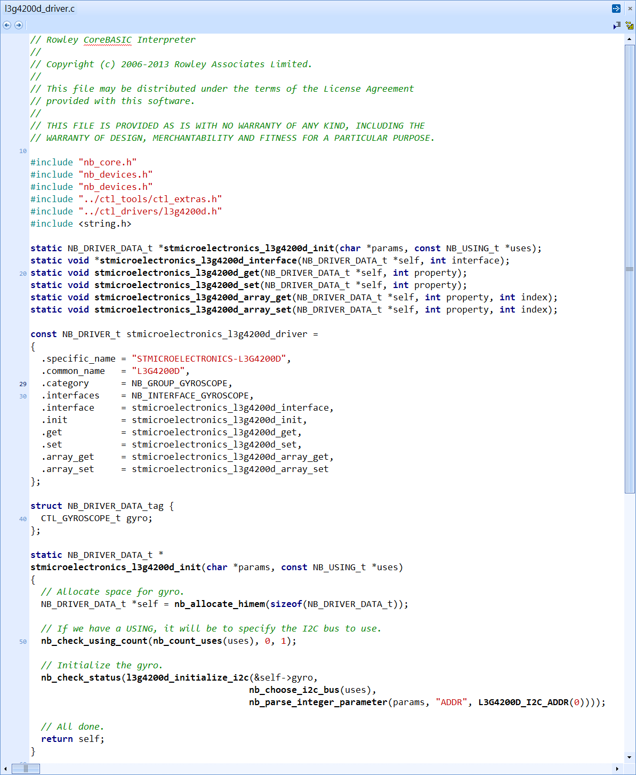
Task: Click the .interfaces field name
Action: pos(70,395)
